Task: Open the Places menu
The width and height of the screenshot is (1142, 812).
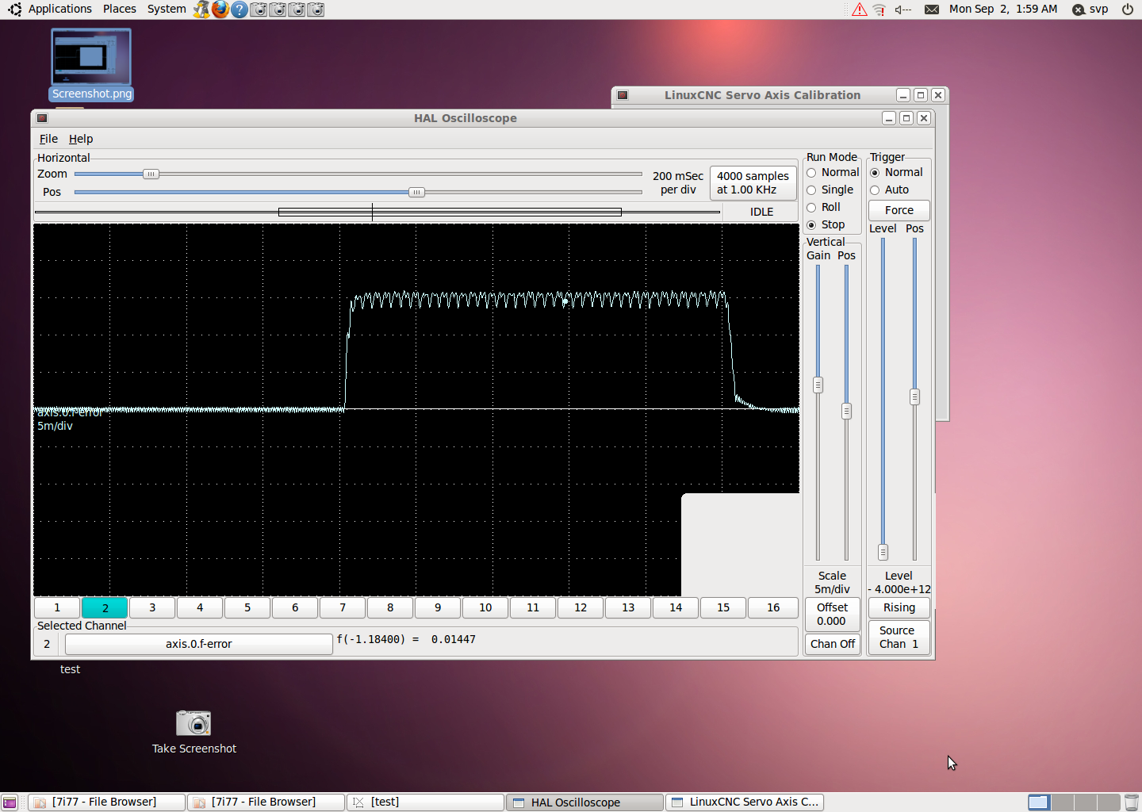Action: [x=120, y=9]
